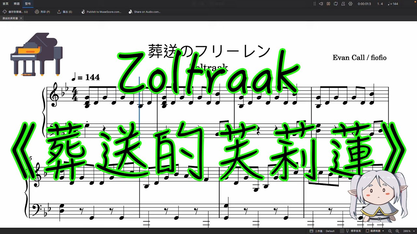Screen dimensions: 417x234
Task: Open the 首頁 (Home) tab
Action: [x=6, y=4]
